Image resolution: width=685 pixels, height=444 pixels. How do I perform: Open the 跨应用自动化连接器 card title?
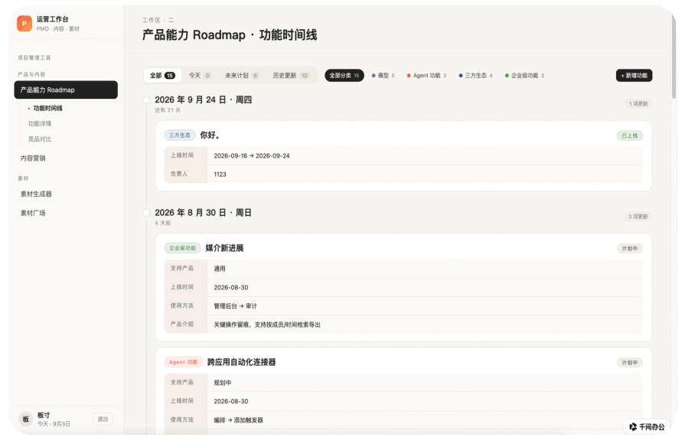tap(241, 362)
